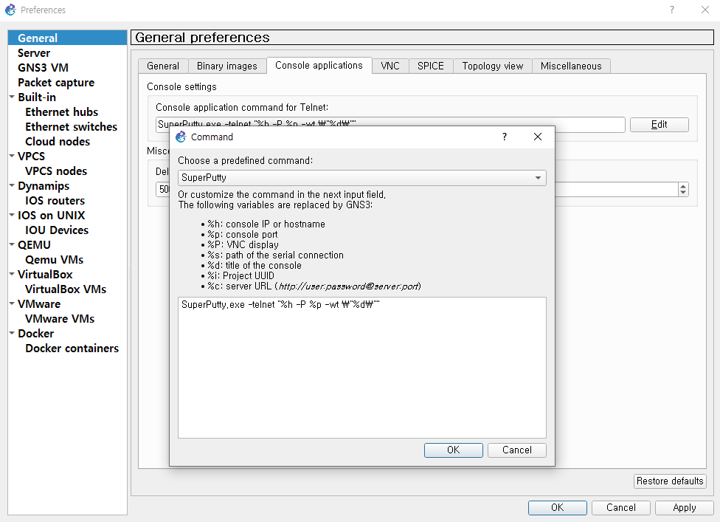Increase the delay spinner value

683,186
